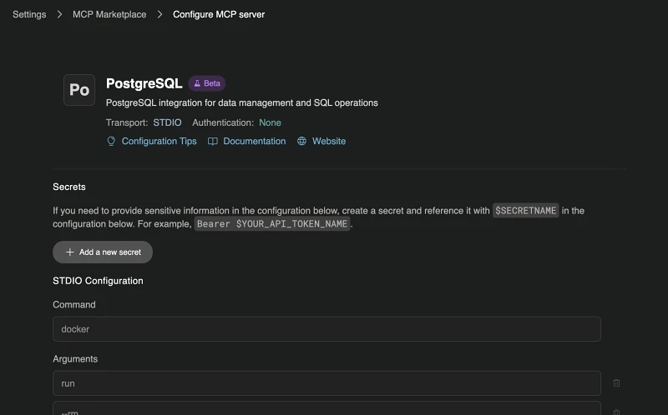Click the None authentication value
The image size is (668, 415).
click(270, 122)
